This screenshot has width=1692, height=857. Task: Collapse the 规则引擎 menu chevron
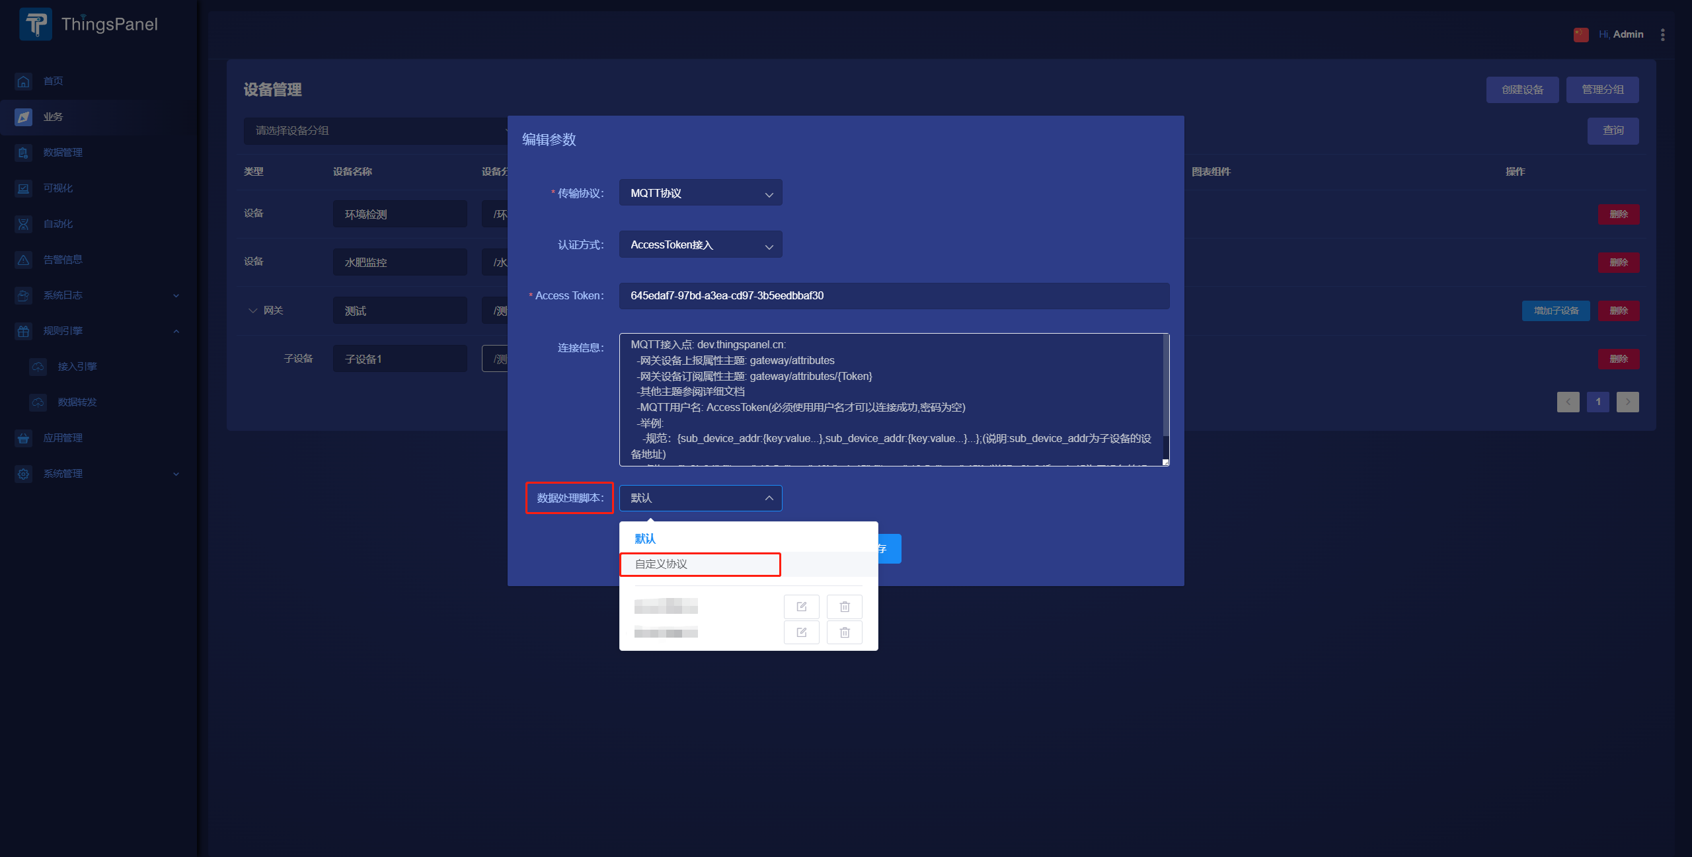click(176, 331)
